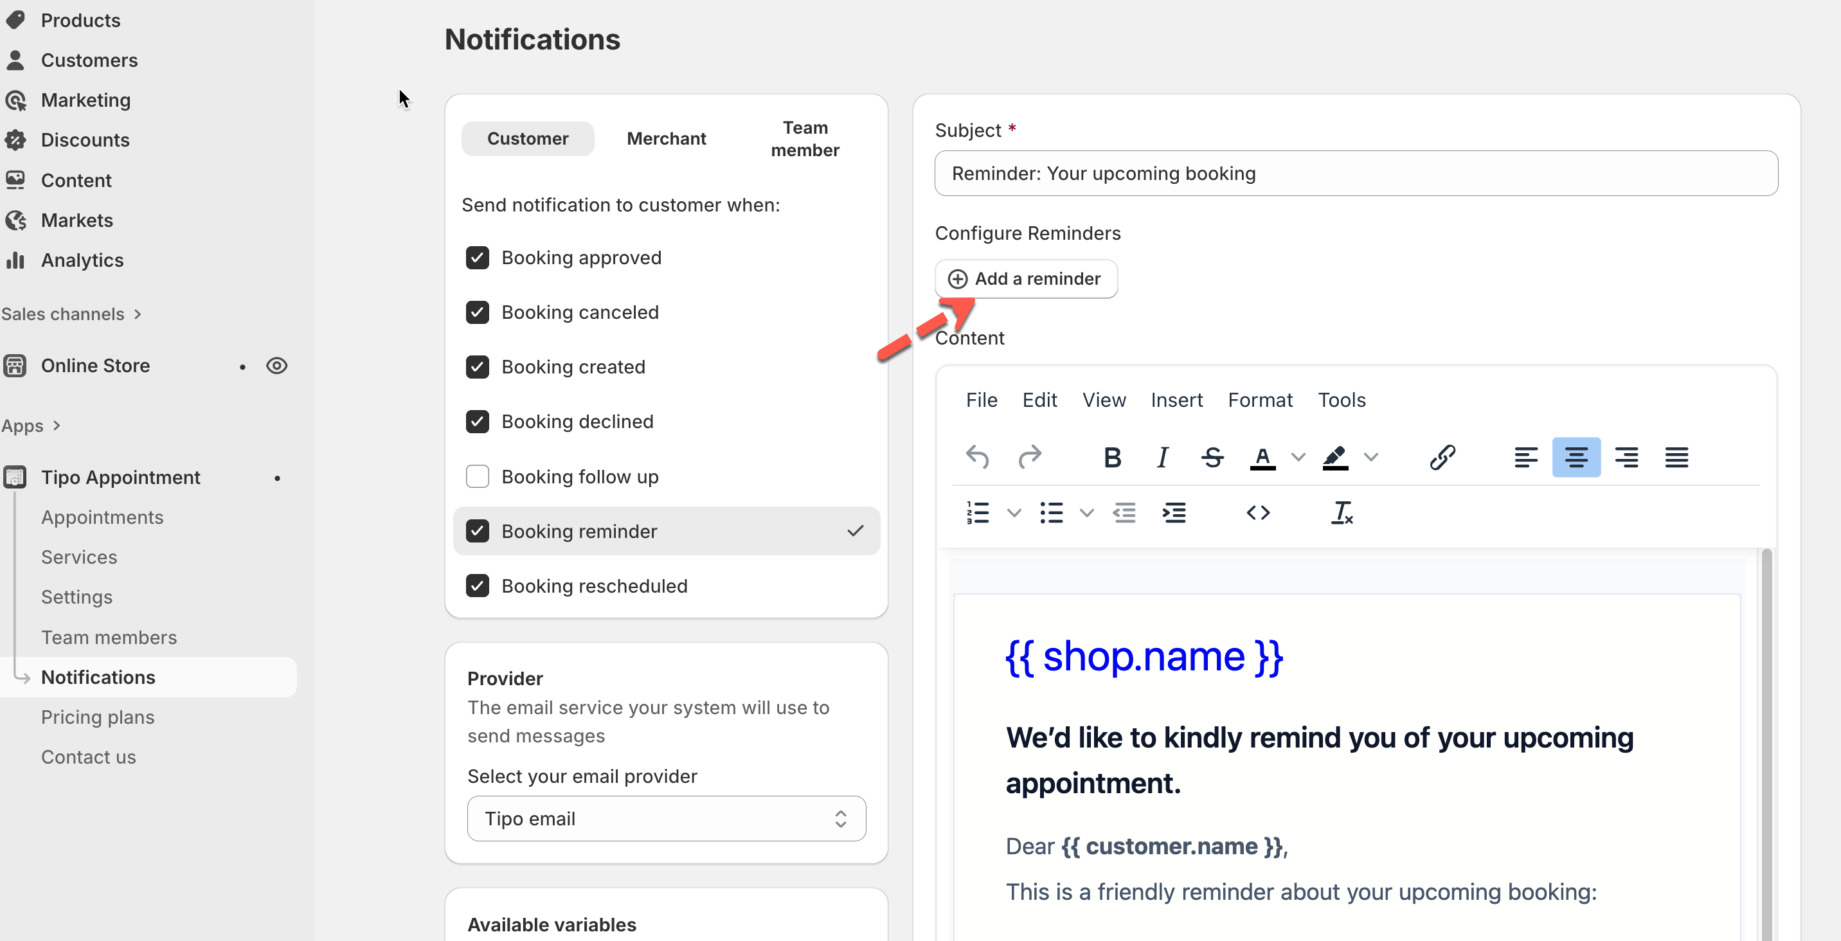Click the clear formatting icon
1841x941 pixels.
coord(1342,513)
